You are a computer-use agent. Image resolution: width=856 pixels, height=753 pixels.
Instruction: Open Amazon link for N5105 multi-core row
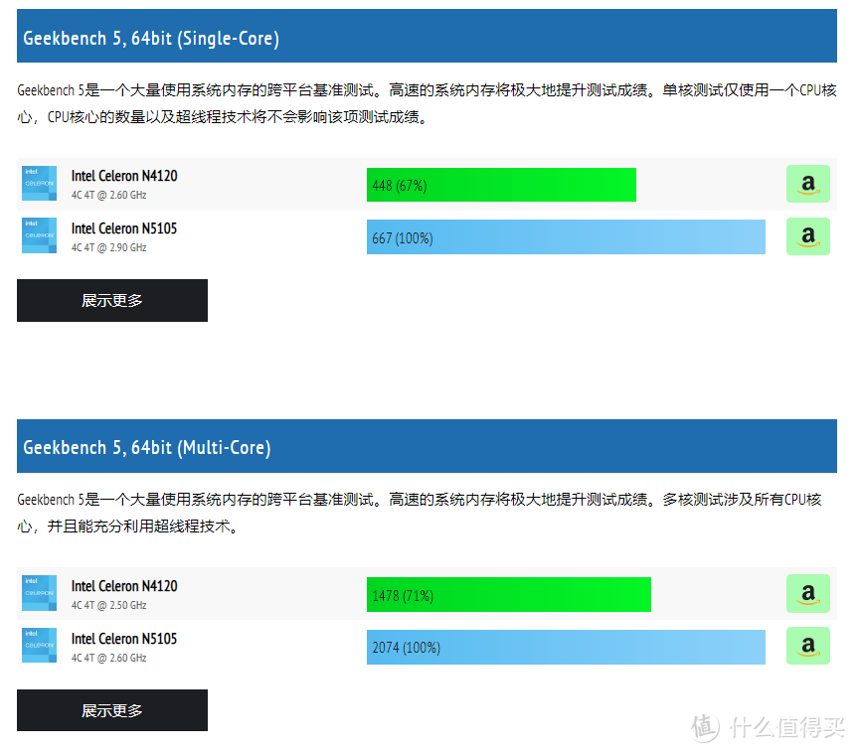[808, 646]
